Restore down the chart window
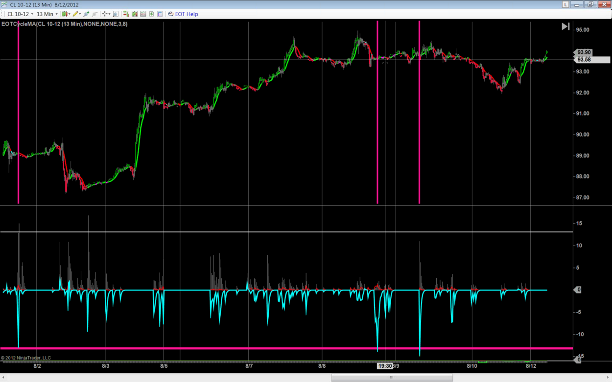This screenshot has width=612, height=382. coord(590,4)
